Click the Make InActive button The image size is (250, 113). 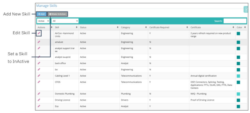[58, 14]
